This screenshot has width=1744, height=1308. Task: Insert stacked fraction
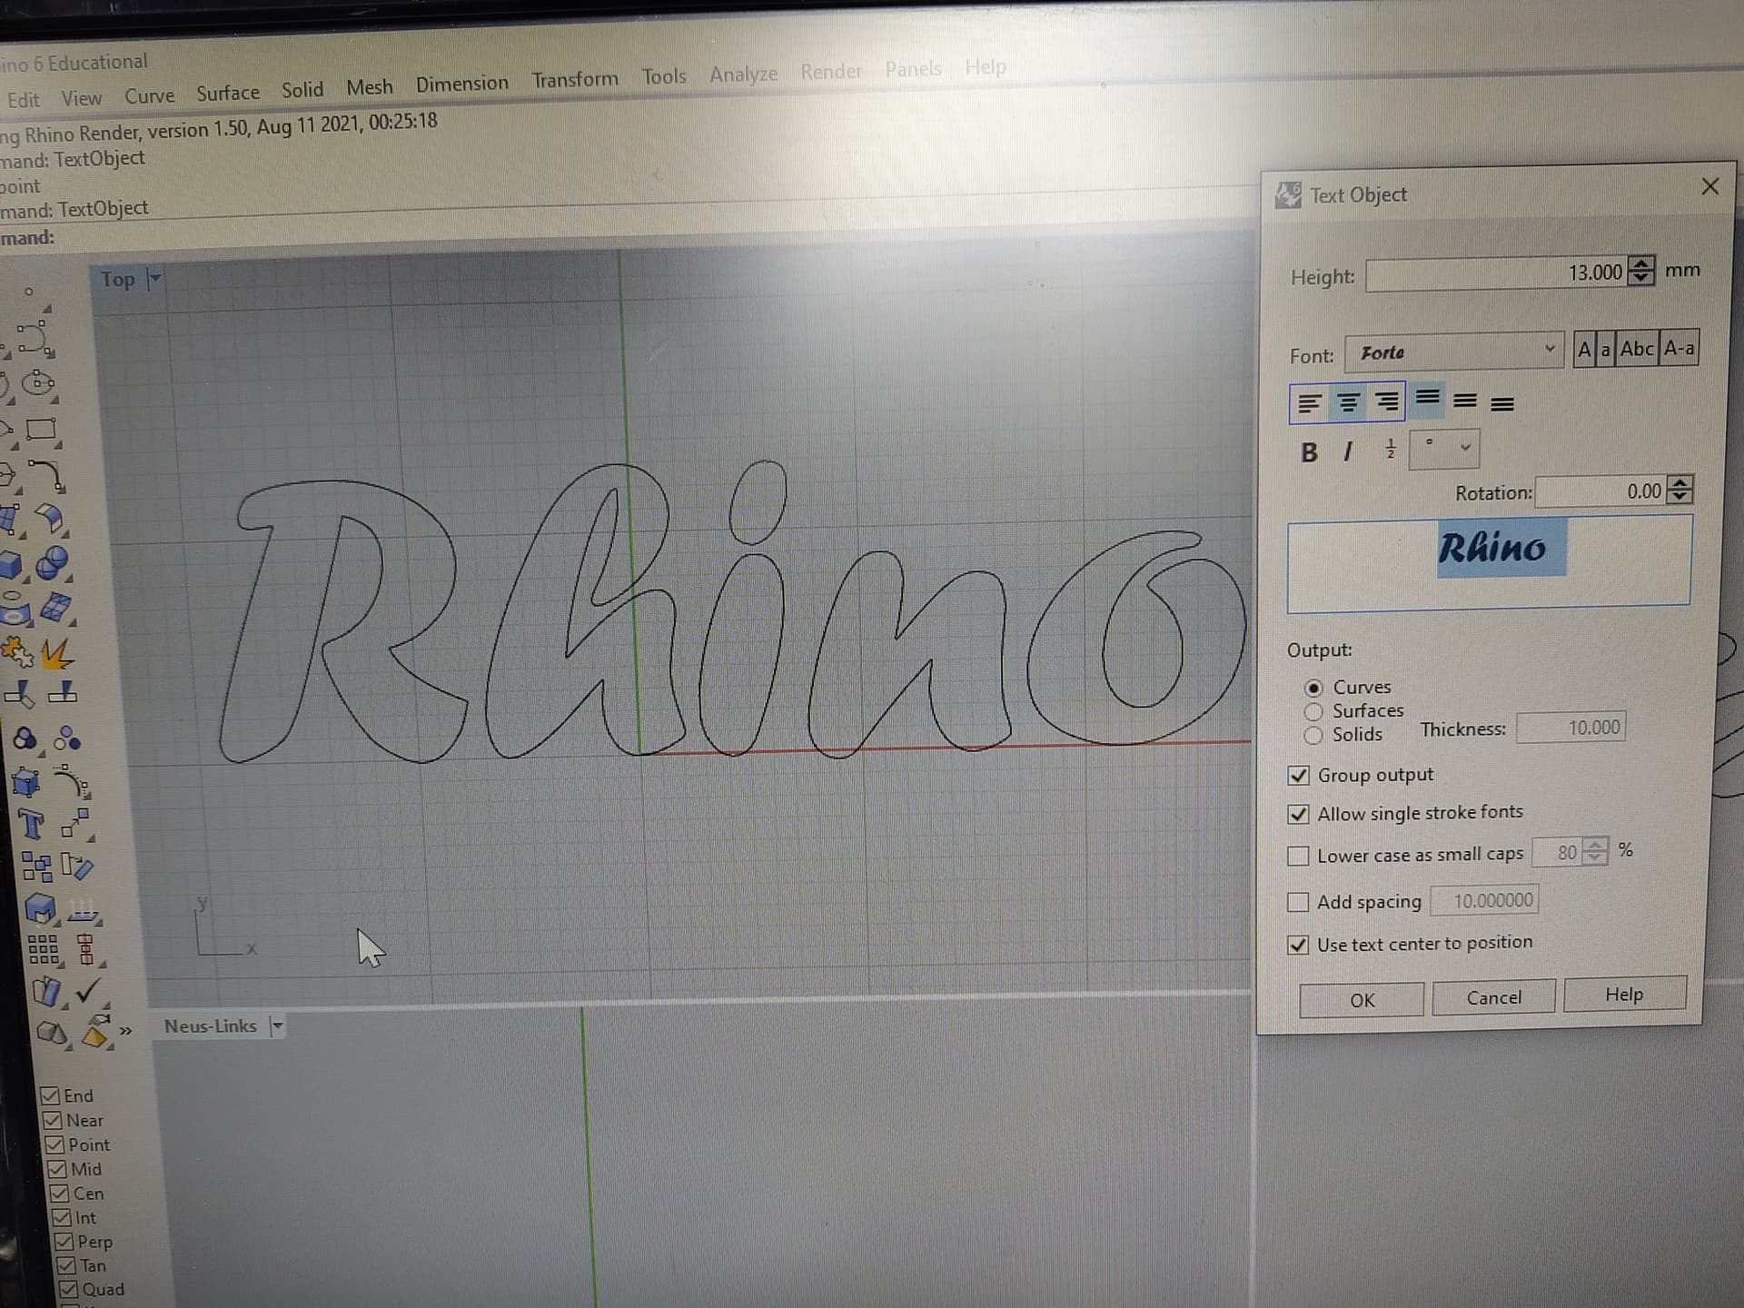point(1390,449)
